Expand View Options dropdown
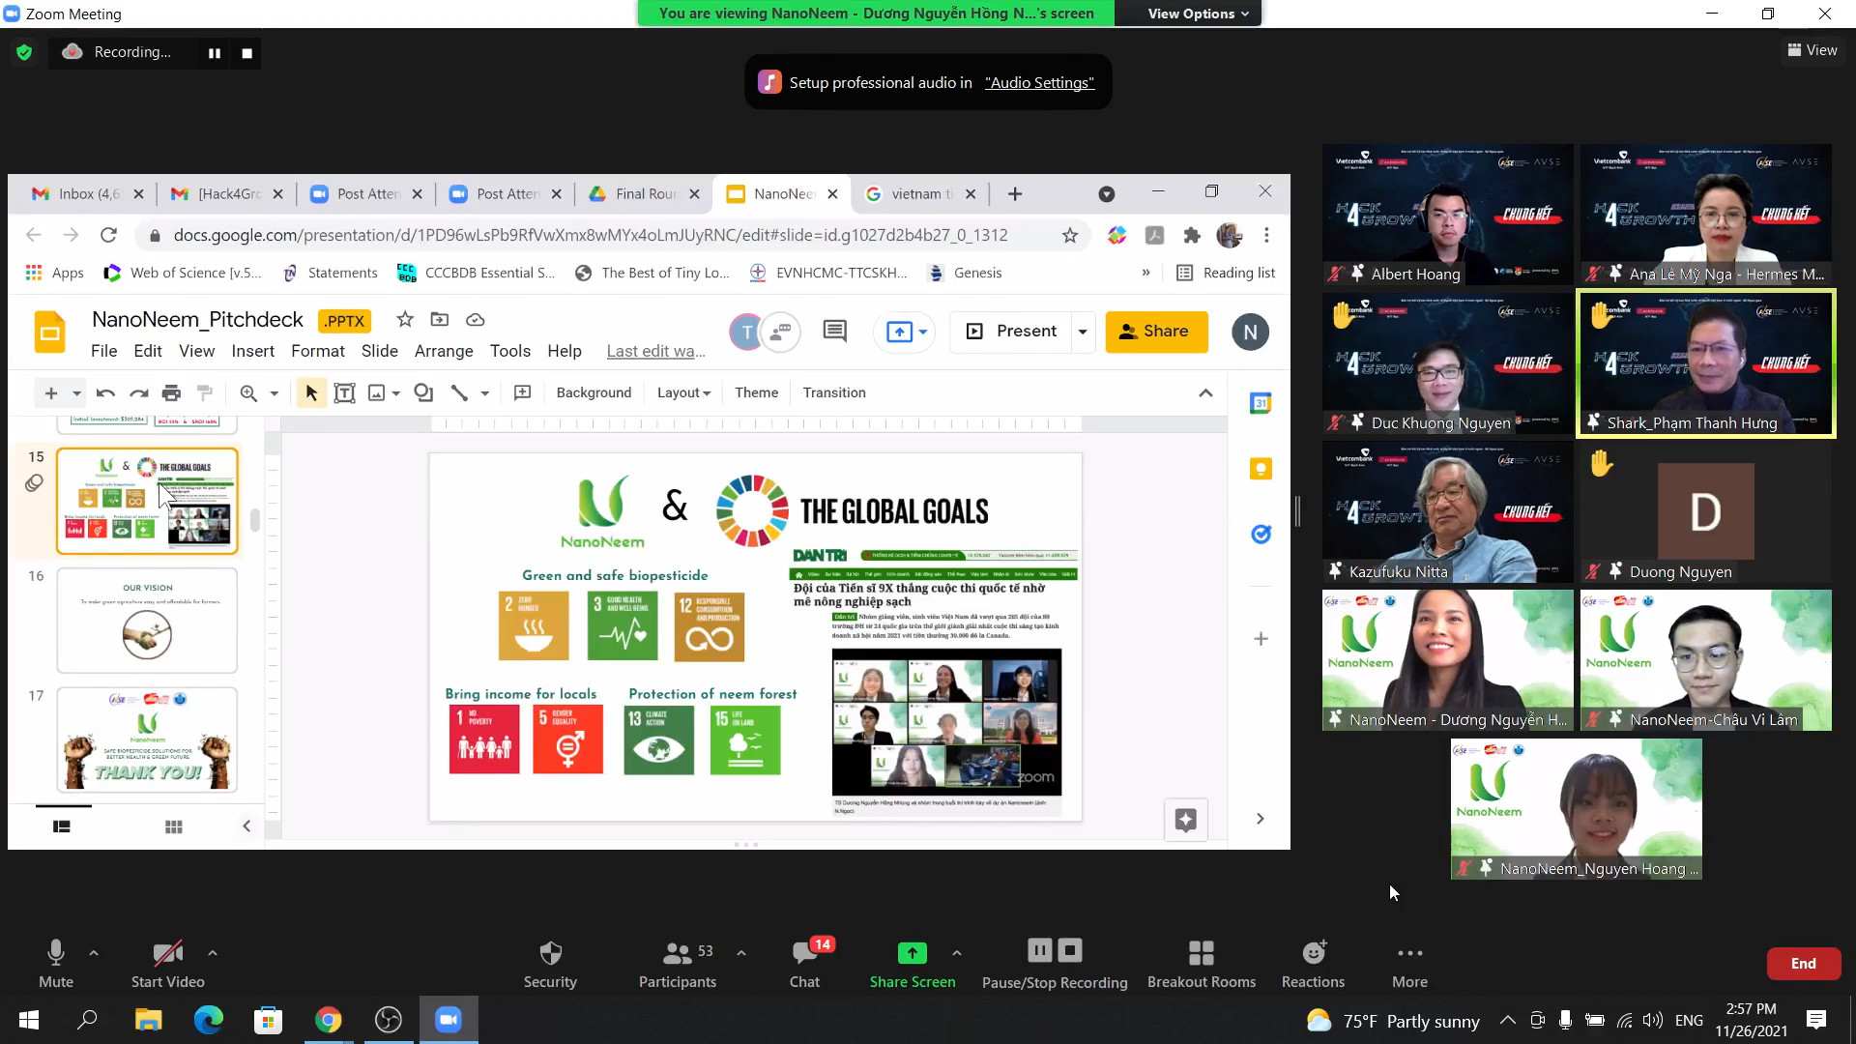1856x1044 pixels. click(1198, 14)
